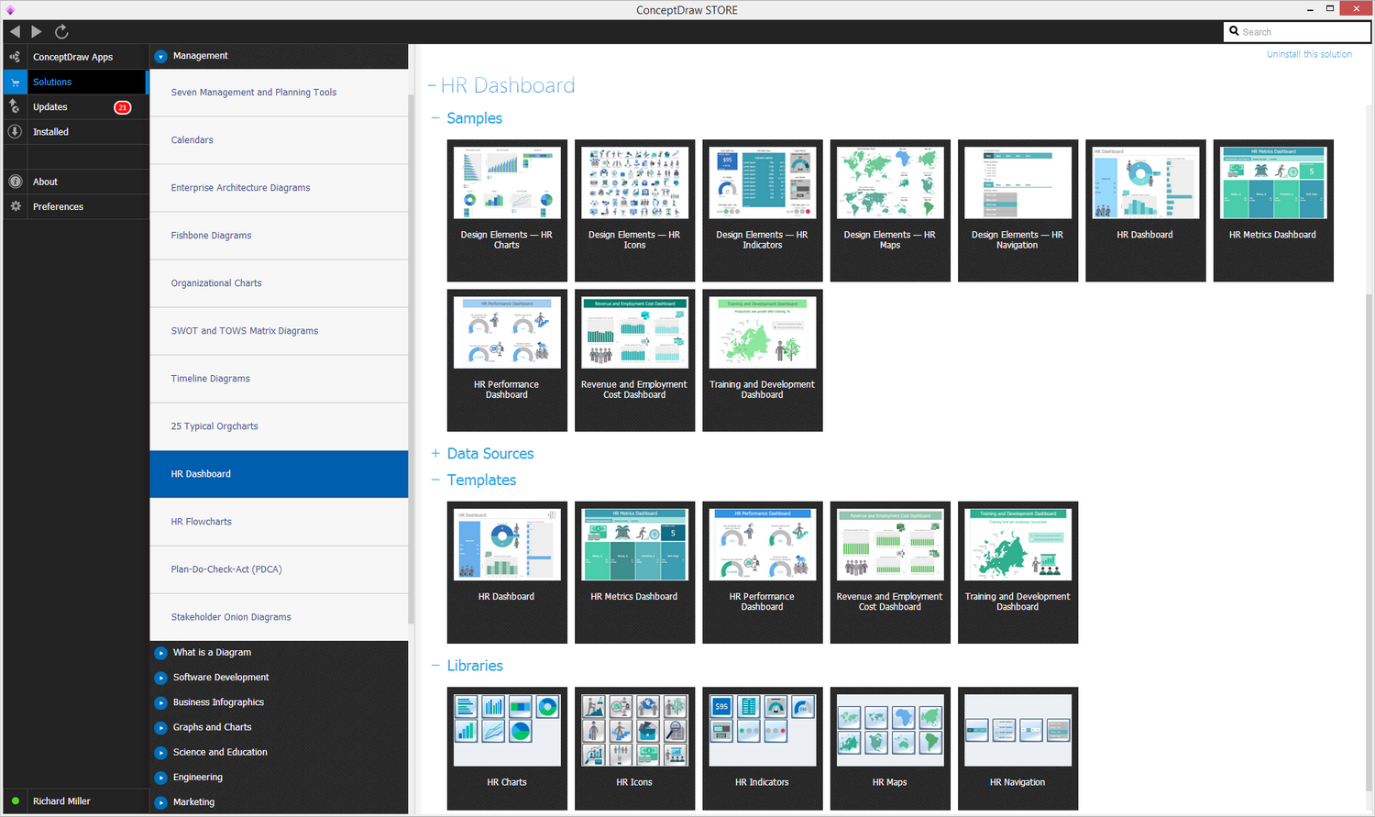Viewport: 1375px width, 817px height.
Task: Expand the Business Infographics category
Action: [160, 702]
